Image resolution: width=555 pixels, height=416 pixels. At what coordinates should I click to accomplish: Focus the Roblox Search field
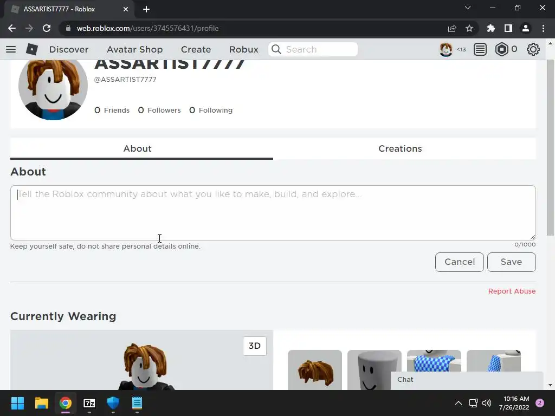(x=313, y=49)
